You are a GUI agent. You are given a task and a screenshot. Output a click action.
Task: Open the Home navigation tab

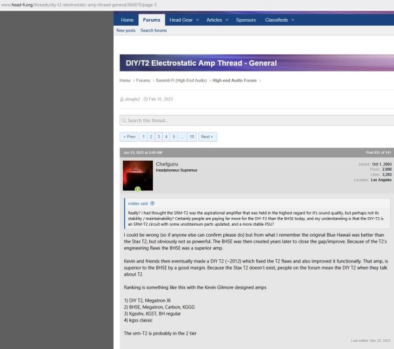click(127, 20)
